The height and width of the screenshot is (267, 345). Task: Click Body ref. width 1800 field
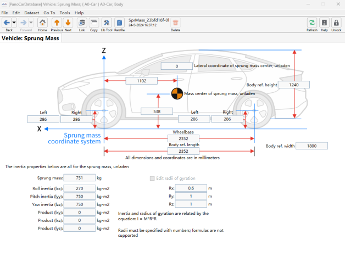click(312, 146)
